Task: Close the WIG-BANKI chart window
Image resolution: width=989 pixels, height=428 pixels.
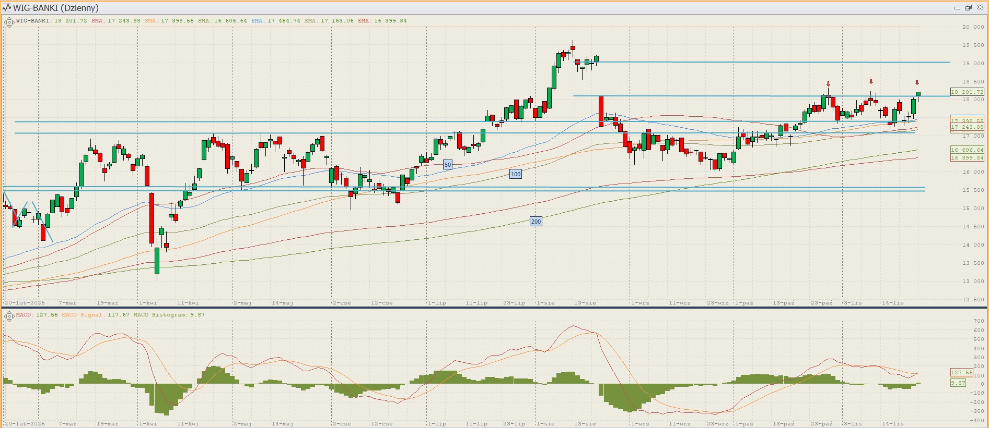Action: [980, 8]
